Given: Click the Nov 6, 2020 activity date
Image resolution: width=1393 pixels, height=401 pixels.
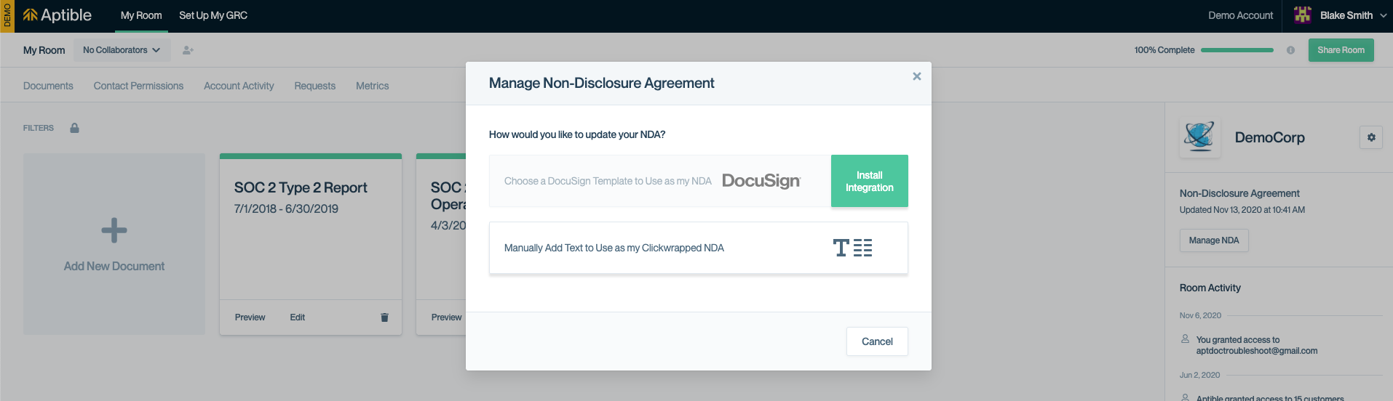Looking at the screenshot, I should pyautogui.click(x=1200, y=315).
